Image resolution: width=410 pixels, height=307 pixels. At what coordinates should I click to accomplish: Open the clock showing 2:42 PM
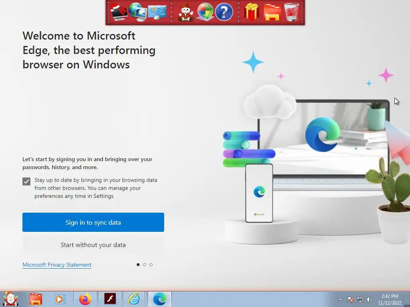pyautogui.click(x=390, y=299)
